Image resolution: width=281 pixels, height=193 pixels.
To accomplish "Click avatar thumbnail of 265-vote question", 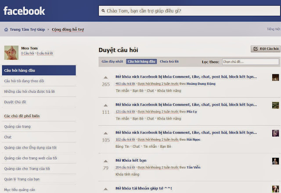I will 275,77.
